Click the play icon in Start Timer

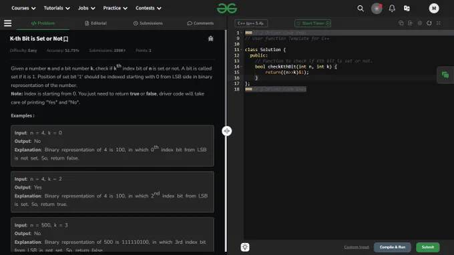point(328,23)
